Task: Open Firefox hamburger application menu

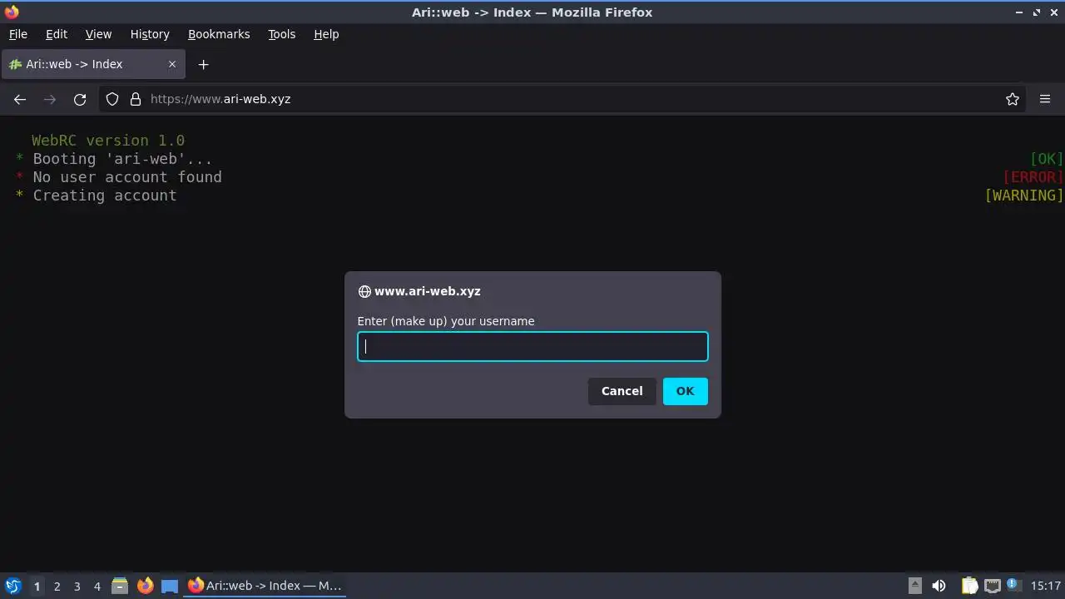Action: (x=1045, y=99)
